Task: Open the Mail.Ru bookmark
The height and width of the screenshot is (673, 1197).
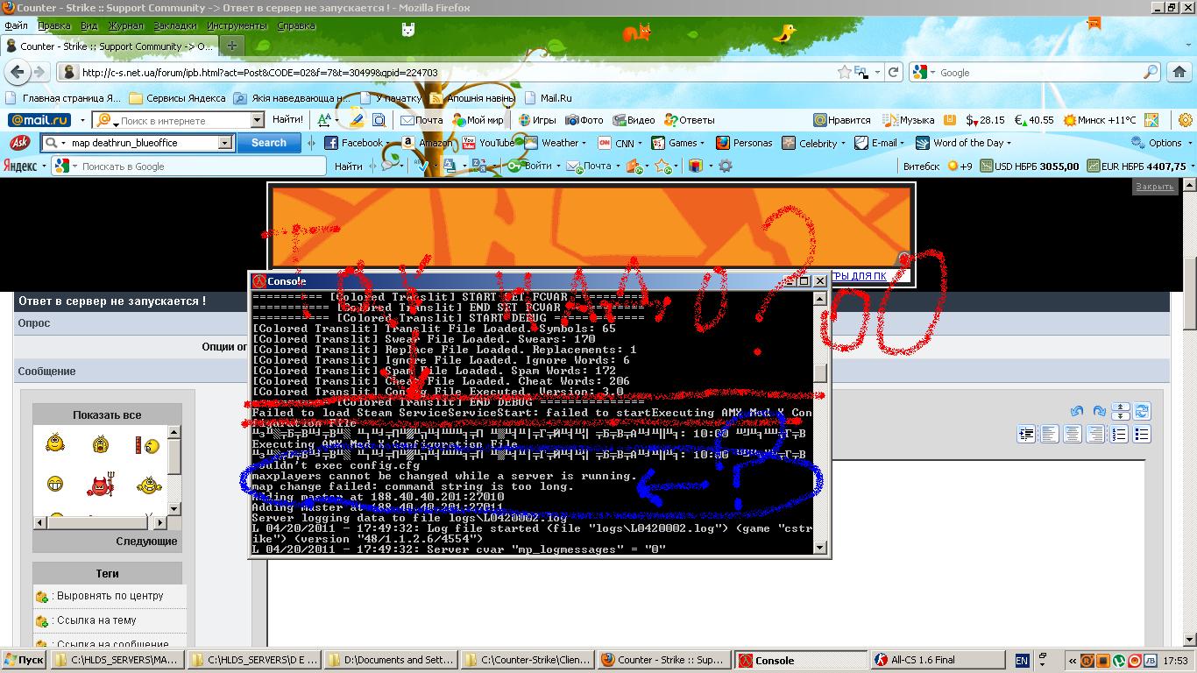Action: tap(548, 98)
